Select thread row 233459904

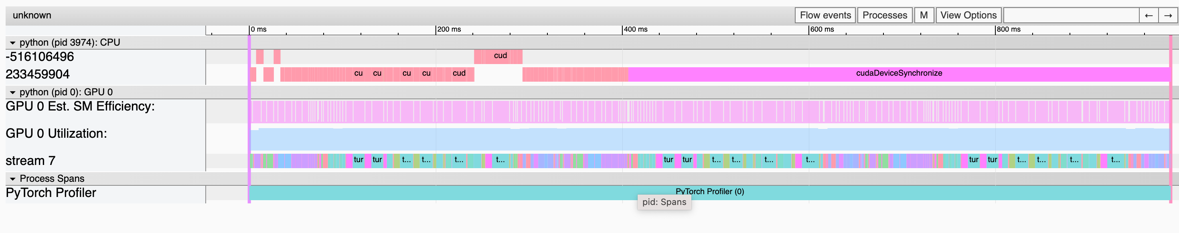coord(38,74)
